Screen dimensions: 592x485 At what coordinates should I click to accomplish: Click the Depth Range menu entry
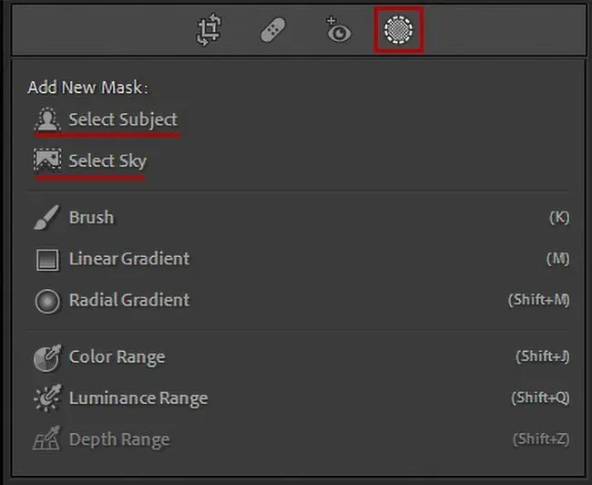(x=119, y=439)
